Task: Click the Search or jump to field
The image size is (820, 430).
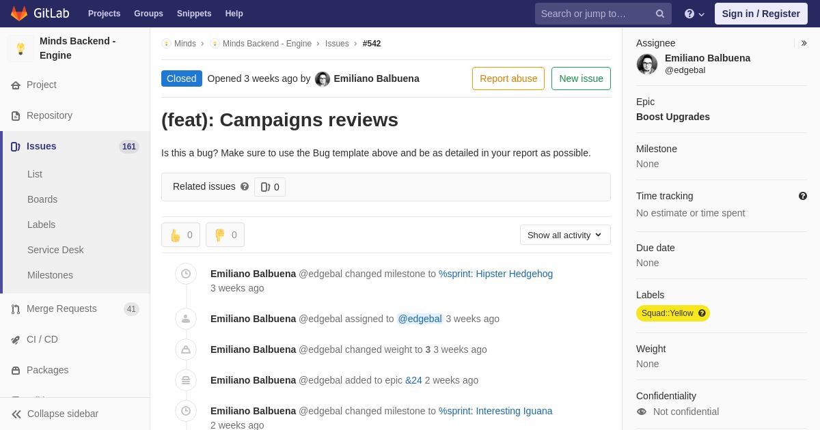Action: point(603,14)
